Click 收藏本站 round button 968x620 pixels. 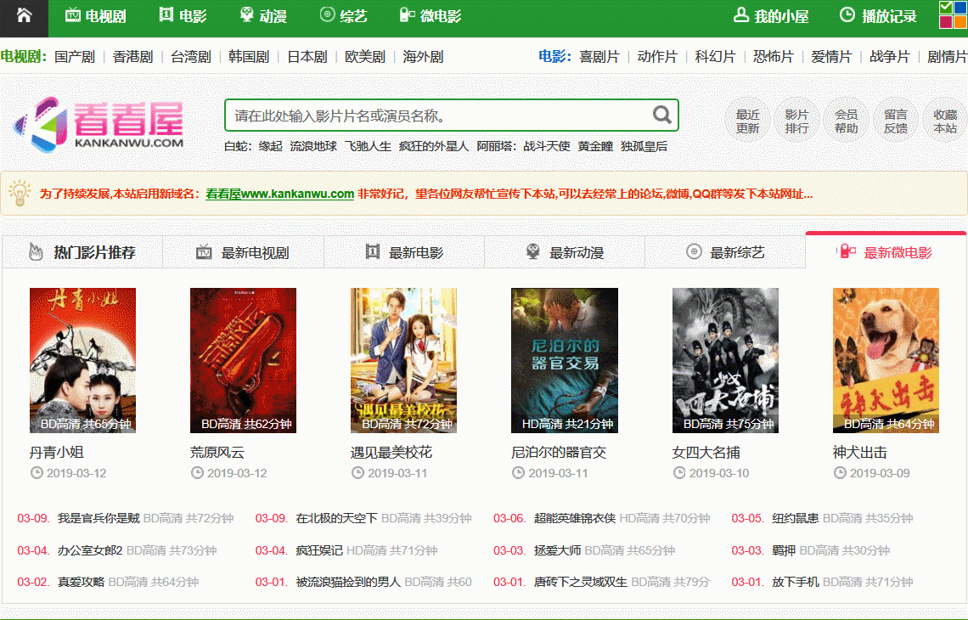(945, 121)
